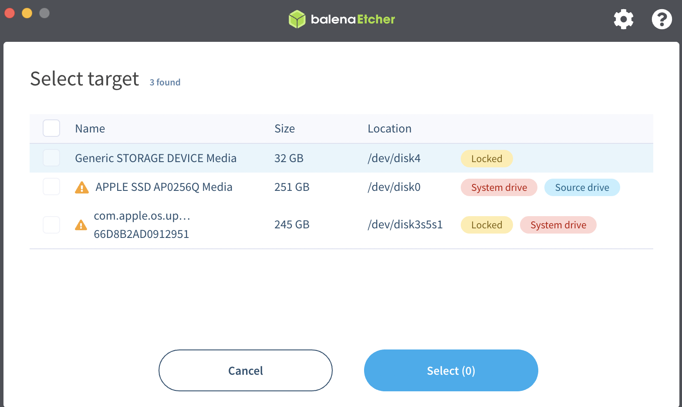Image resolution: width=682 pixels, height=407 pixels.
Task: Click warning triangle next to com.apple.os.up drive
Action: [81, 225]
